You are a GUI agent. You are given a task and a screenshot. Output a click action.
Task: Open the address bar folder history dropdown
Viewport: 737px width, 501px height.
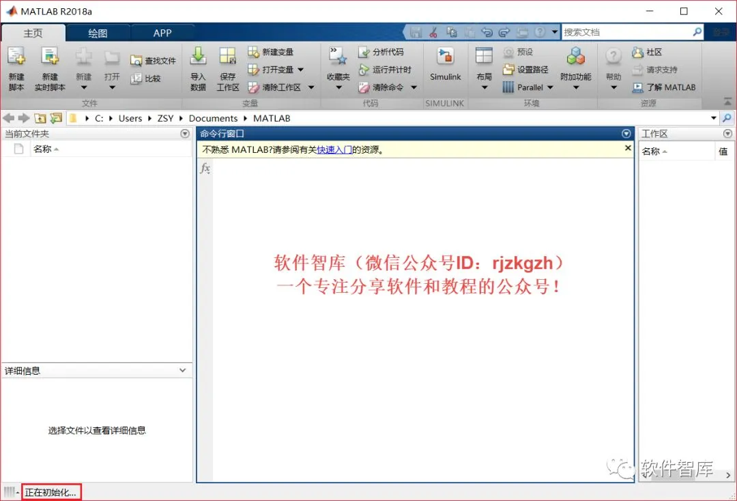(714, 118)
